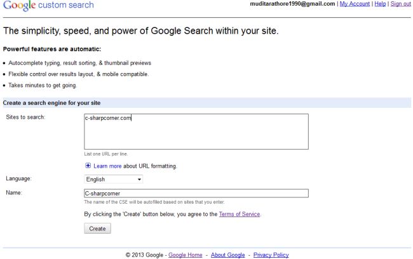Click the Google custom search logo
This screenshot has width=413, height=259.
click(48, 5)
